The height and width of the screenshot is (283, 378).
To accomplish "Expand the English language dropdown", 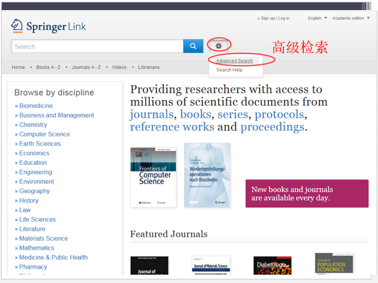I will click(317, 18).
